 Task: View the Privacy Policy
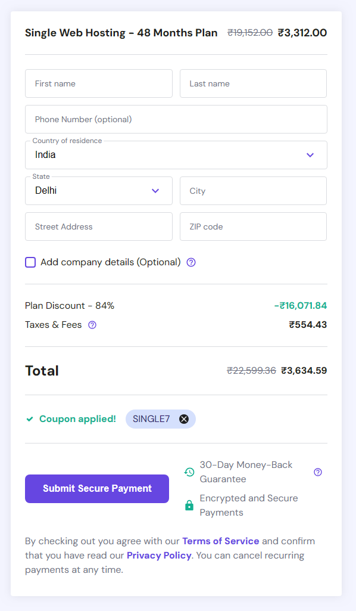tap(159, 555)
